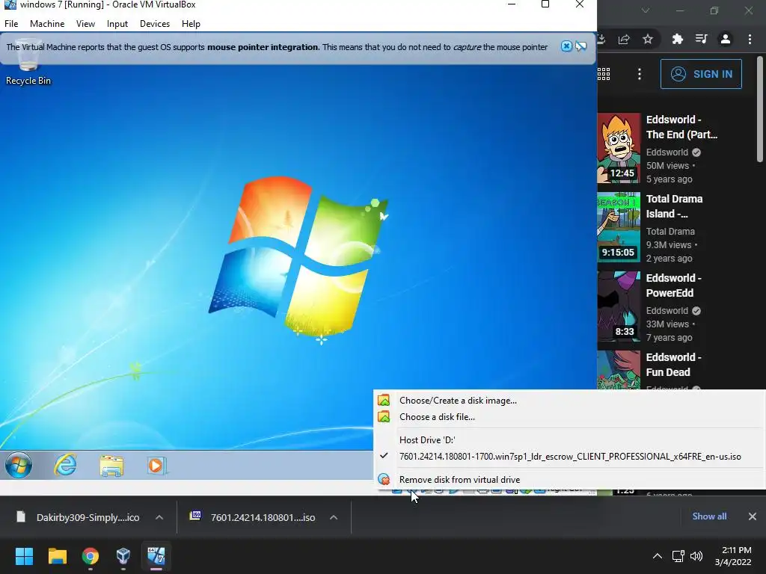Click the YouTube page scrollbar
Screen dimensions: 766x574
pos(760,108)
